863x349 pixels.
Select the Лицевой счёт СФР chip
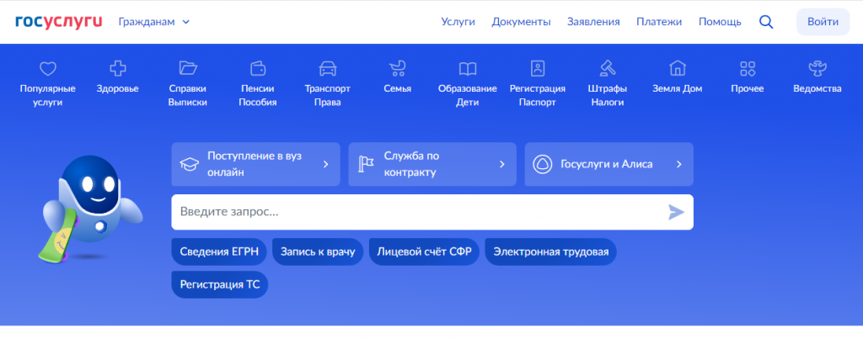click(x=425, y=252)
